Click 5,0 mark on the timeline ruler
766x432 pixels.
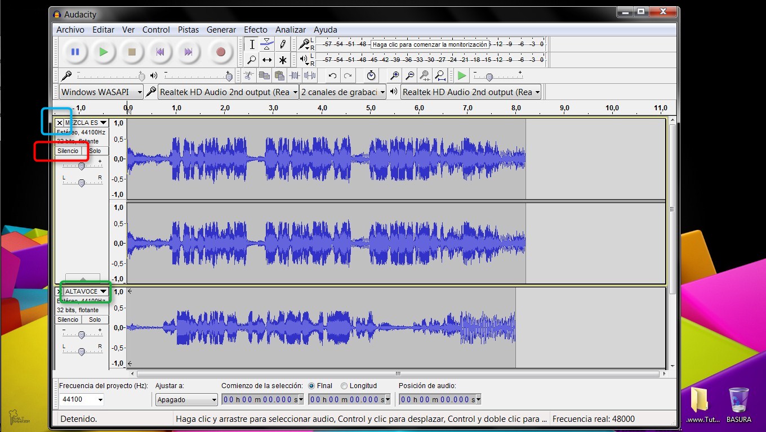coord(371,108)
